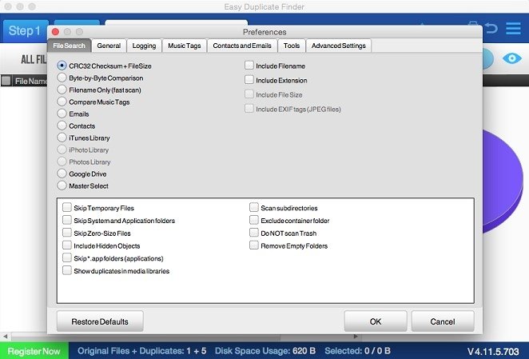Dismiss preferences with Cancel button

click(x=442, y=321)
